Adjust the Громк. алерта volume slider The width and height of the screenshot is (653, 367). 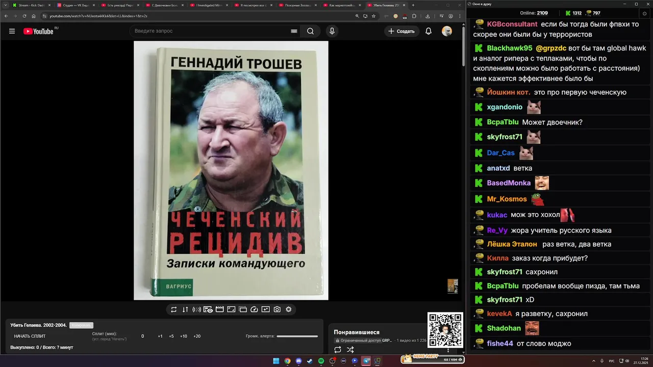point(297,336)
